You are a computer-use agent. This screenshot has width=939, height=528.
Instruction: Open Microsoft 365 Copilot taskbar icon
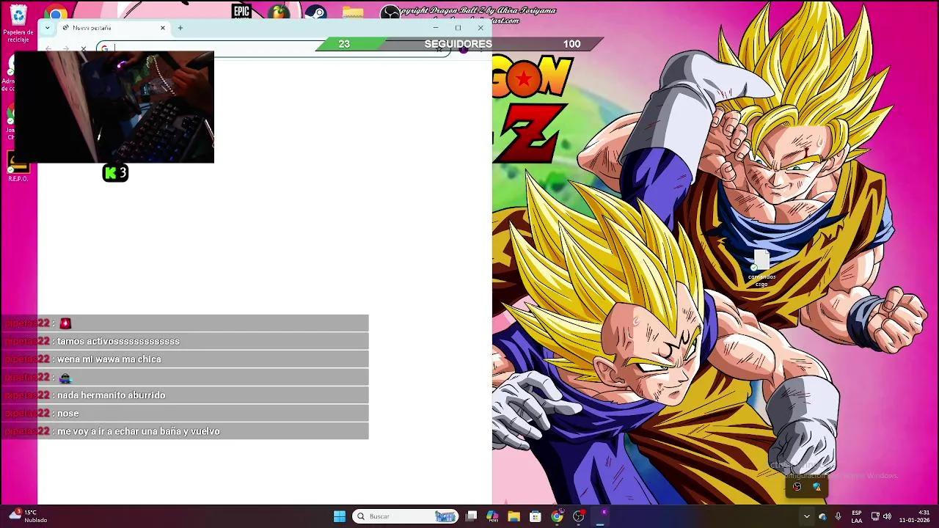coord(492,516)
